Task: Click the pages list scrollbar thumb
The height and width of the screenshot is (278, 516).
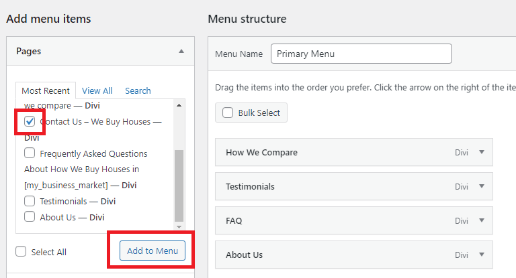Action: [179, 186]
